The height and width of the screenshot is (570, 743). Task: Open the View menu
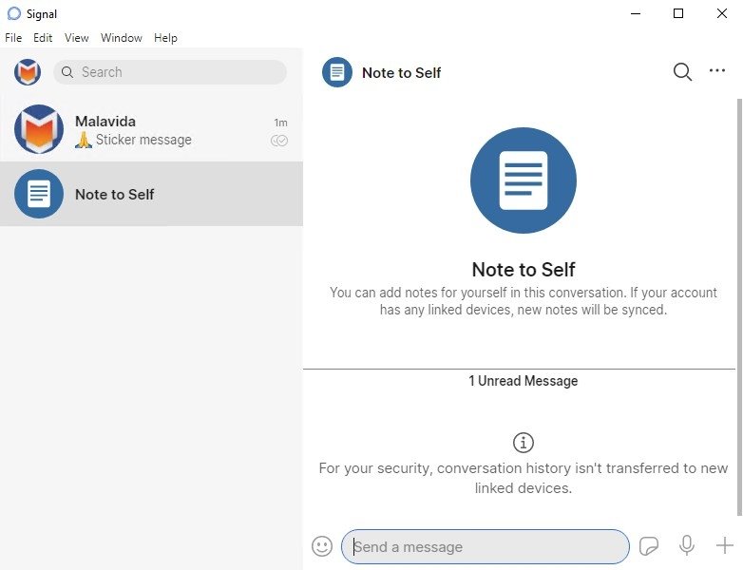pos(76,37)
